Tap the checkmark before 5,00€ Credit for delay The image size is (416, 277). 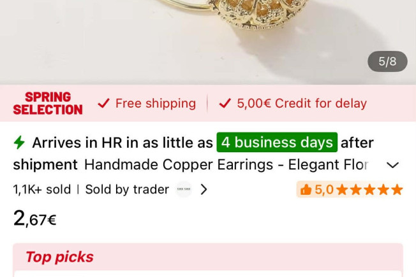click(x=225, y=103)
